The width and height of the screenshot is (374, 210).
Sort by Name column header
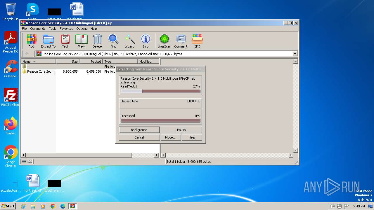point(38,62)
